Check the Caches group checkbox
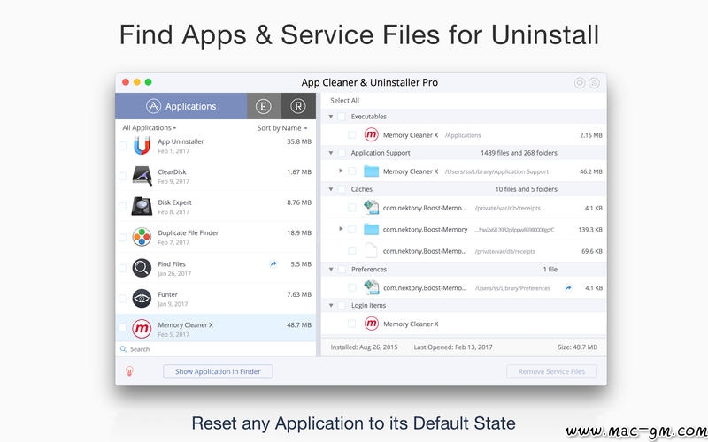The height and width of the screenshot is (442, 708). (342, 189)
